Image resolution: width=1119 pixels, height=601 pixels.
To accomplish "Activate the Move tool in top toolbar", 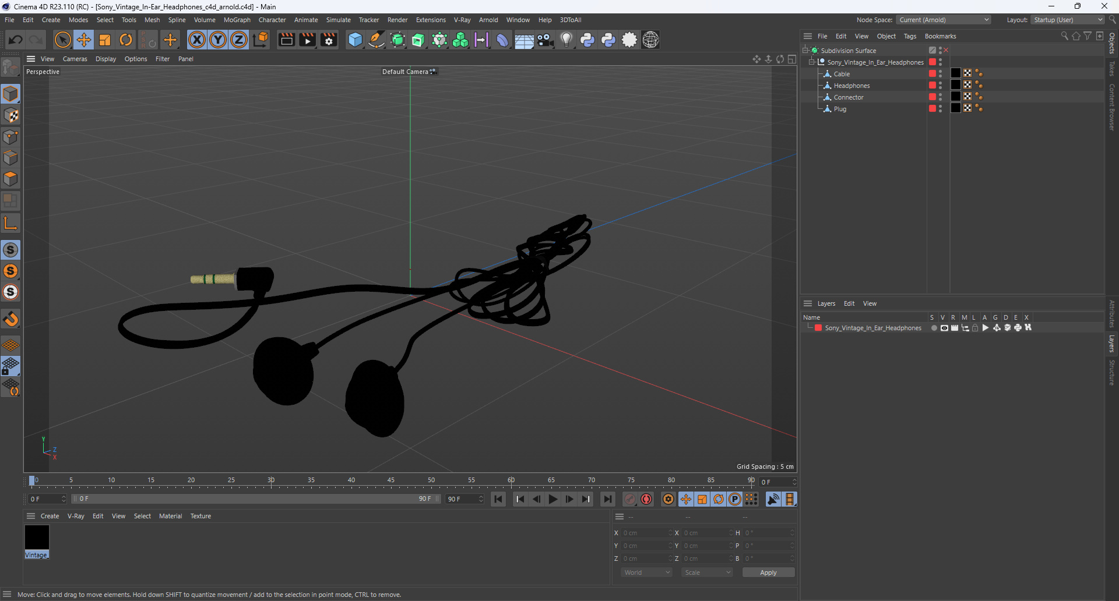I will pyautogui.click(x=84, y=40).
